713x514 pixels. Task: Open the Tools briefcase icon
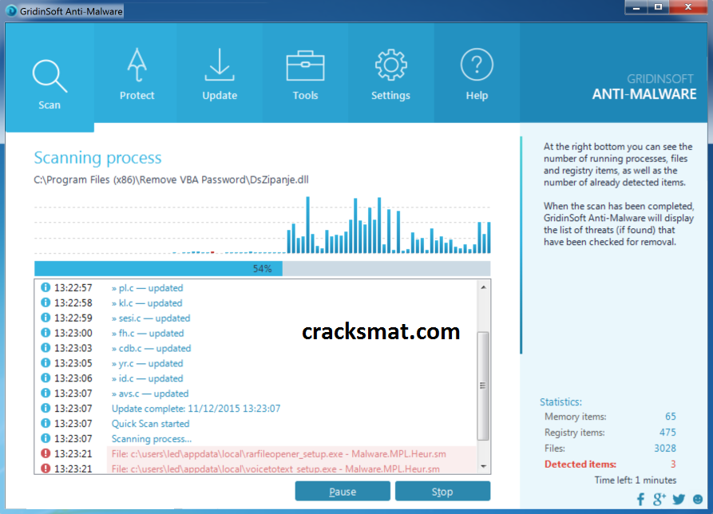[x=305, y=66]
